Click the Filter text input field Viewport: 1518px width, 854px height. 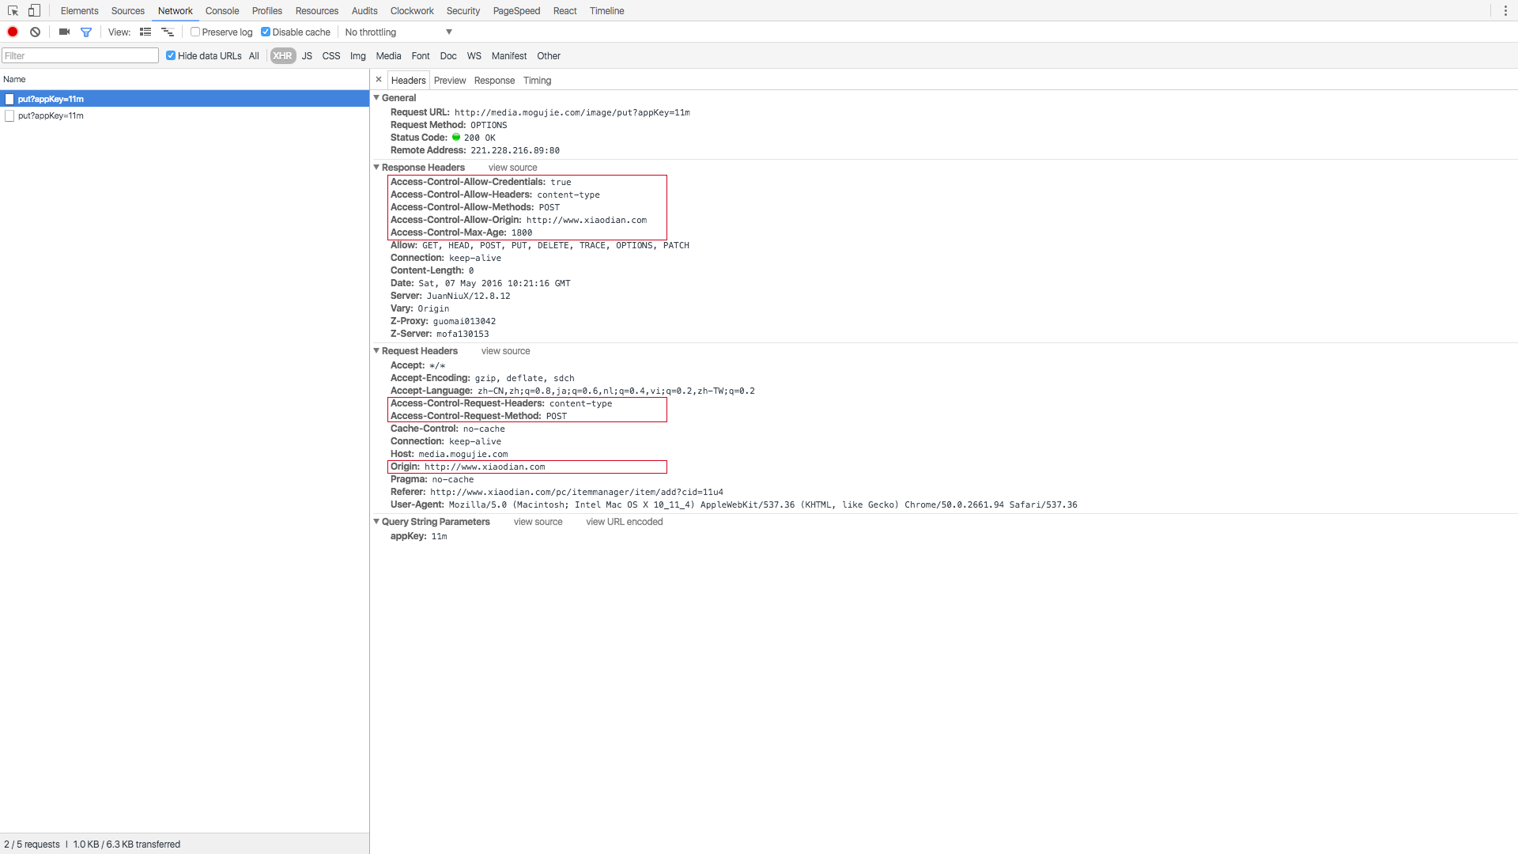click(80, 56)
